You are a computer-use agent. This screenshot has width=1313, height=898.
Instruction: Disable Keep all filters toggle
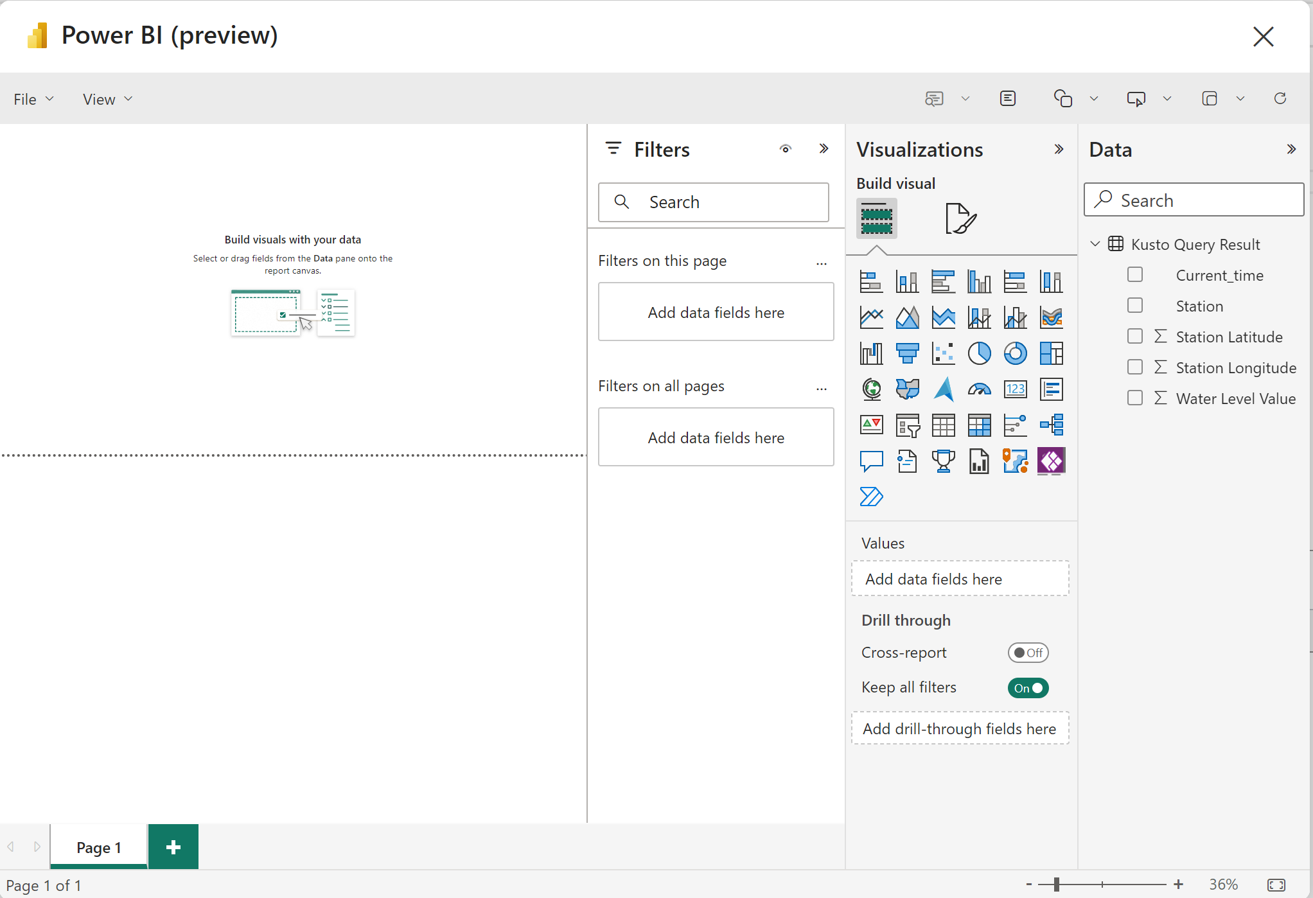point(1028,687)
